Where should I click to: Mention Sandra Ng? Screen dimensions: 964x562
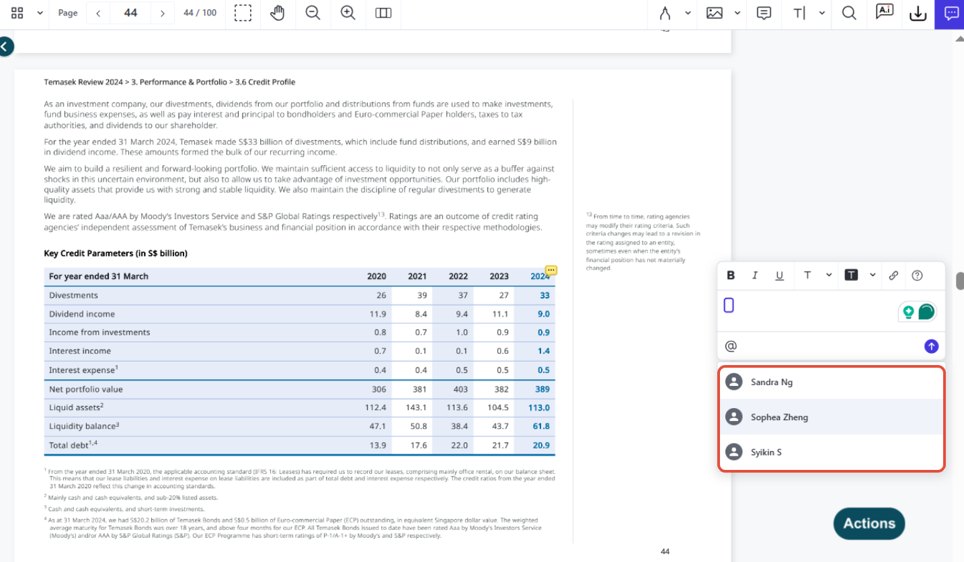point(832,382)
